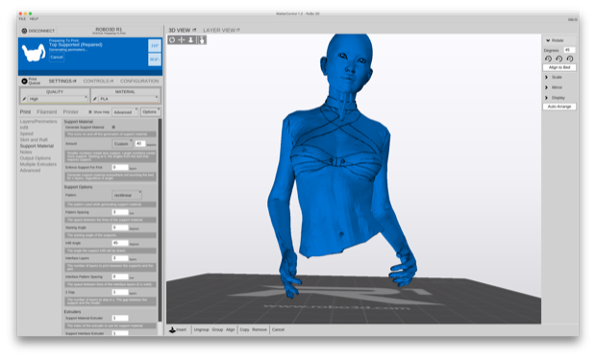Rotate model around Z axis
This screenshot has height=359, width=596.
[x=570, y=59]
